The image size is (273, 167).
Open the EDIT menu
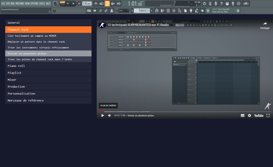pyautogui.click(x=8, y=4)
